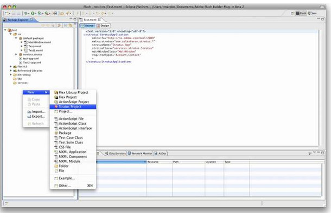Expand the Test2.mxml node

(x=21, y=50)
